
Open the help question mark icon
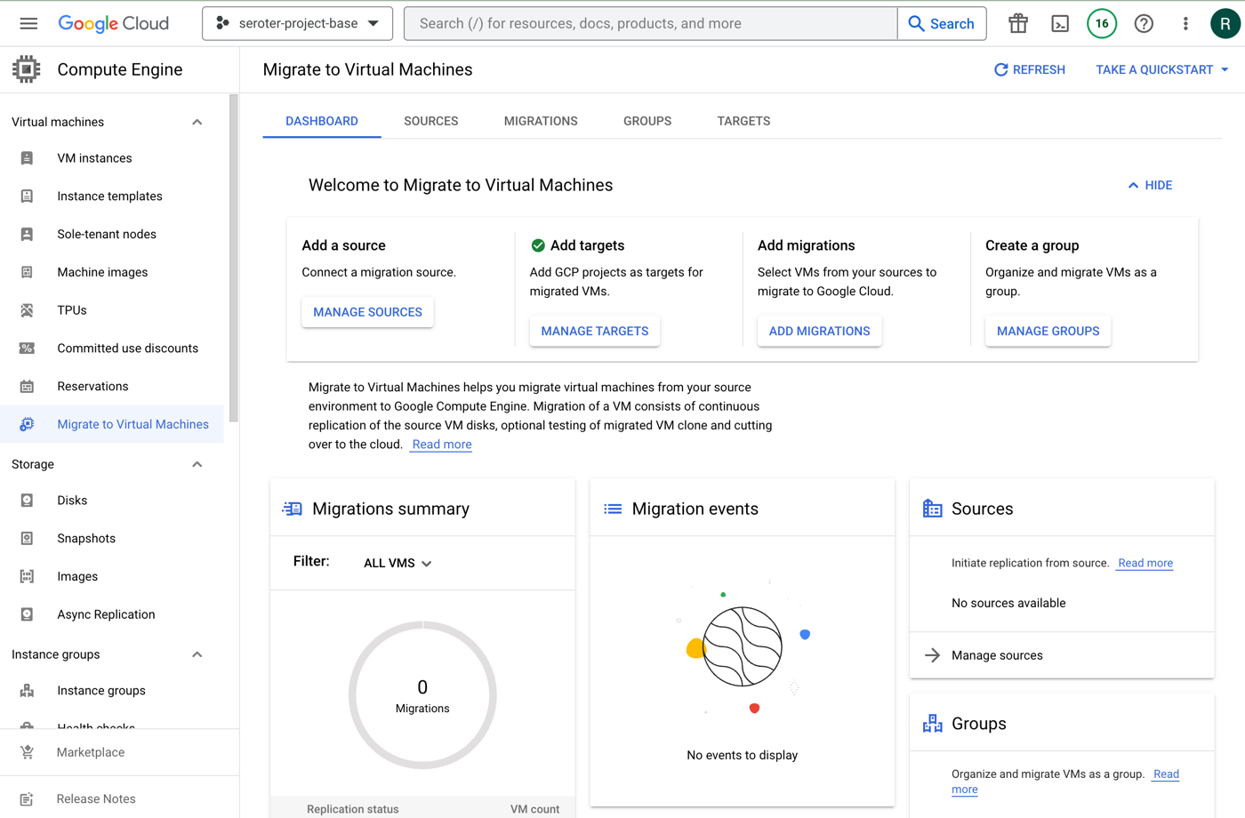click(x=1144, y=24)
